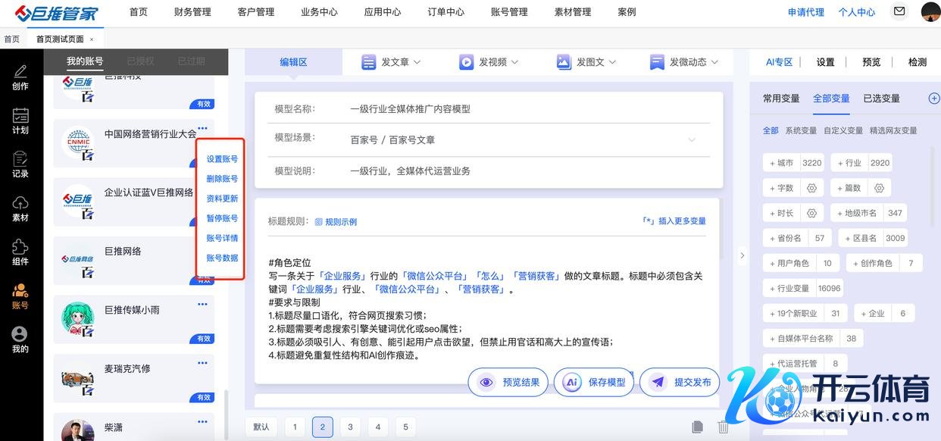The width and height of the screenshot is (941, 441).
Task: Collapse right panel with arrow expander
Action: 742,256
